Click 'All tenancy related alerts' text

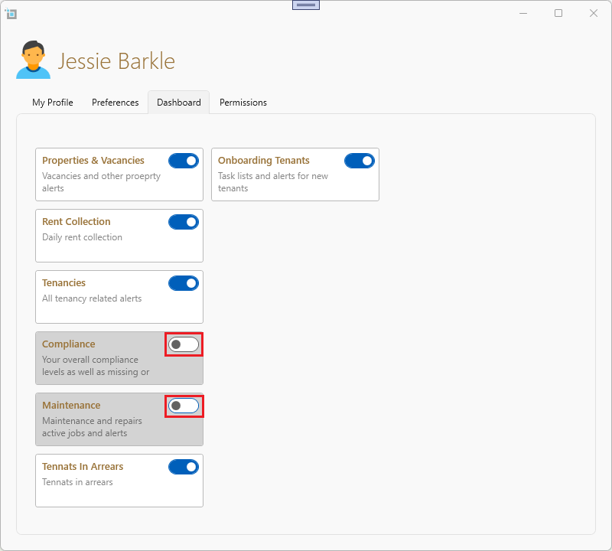click(x=92, y=298)
